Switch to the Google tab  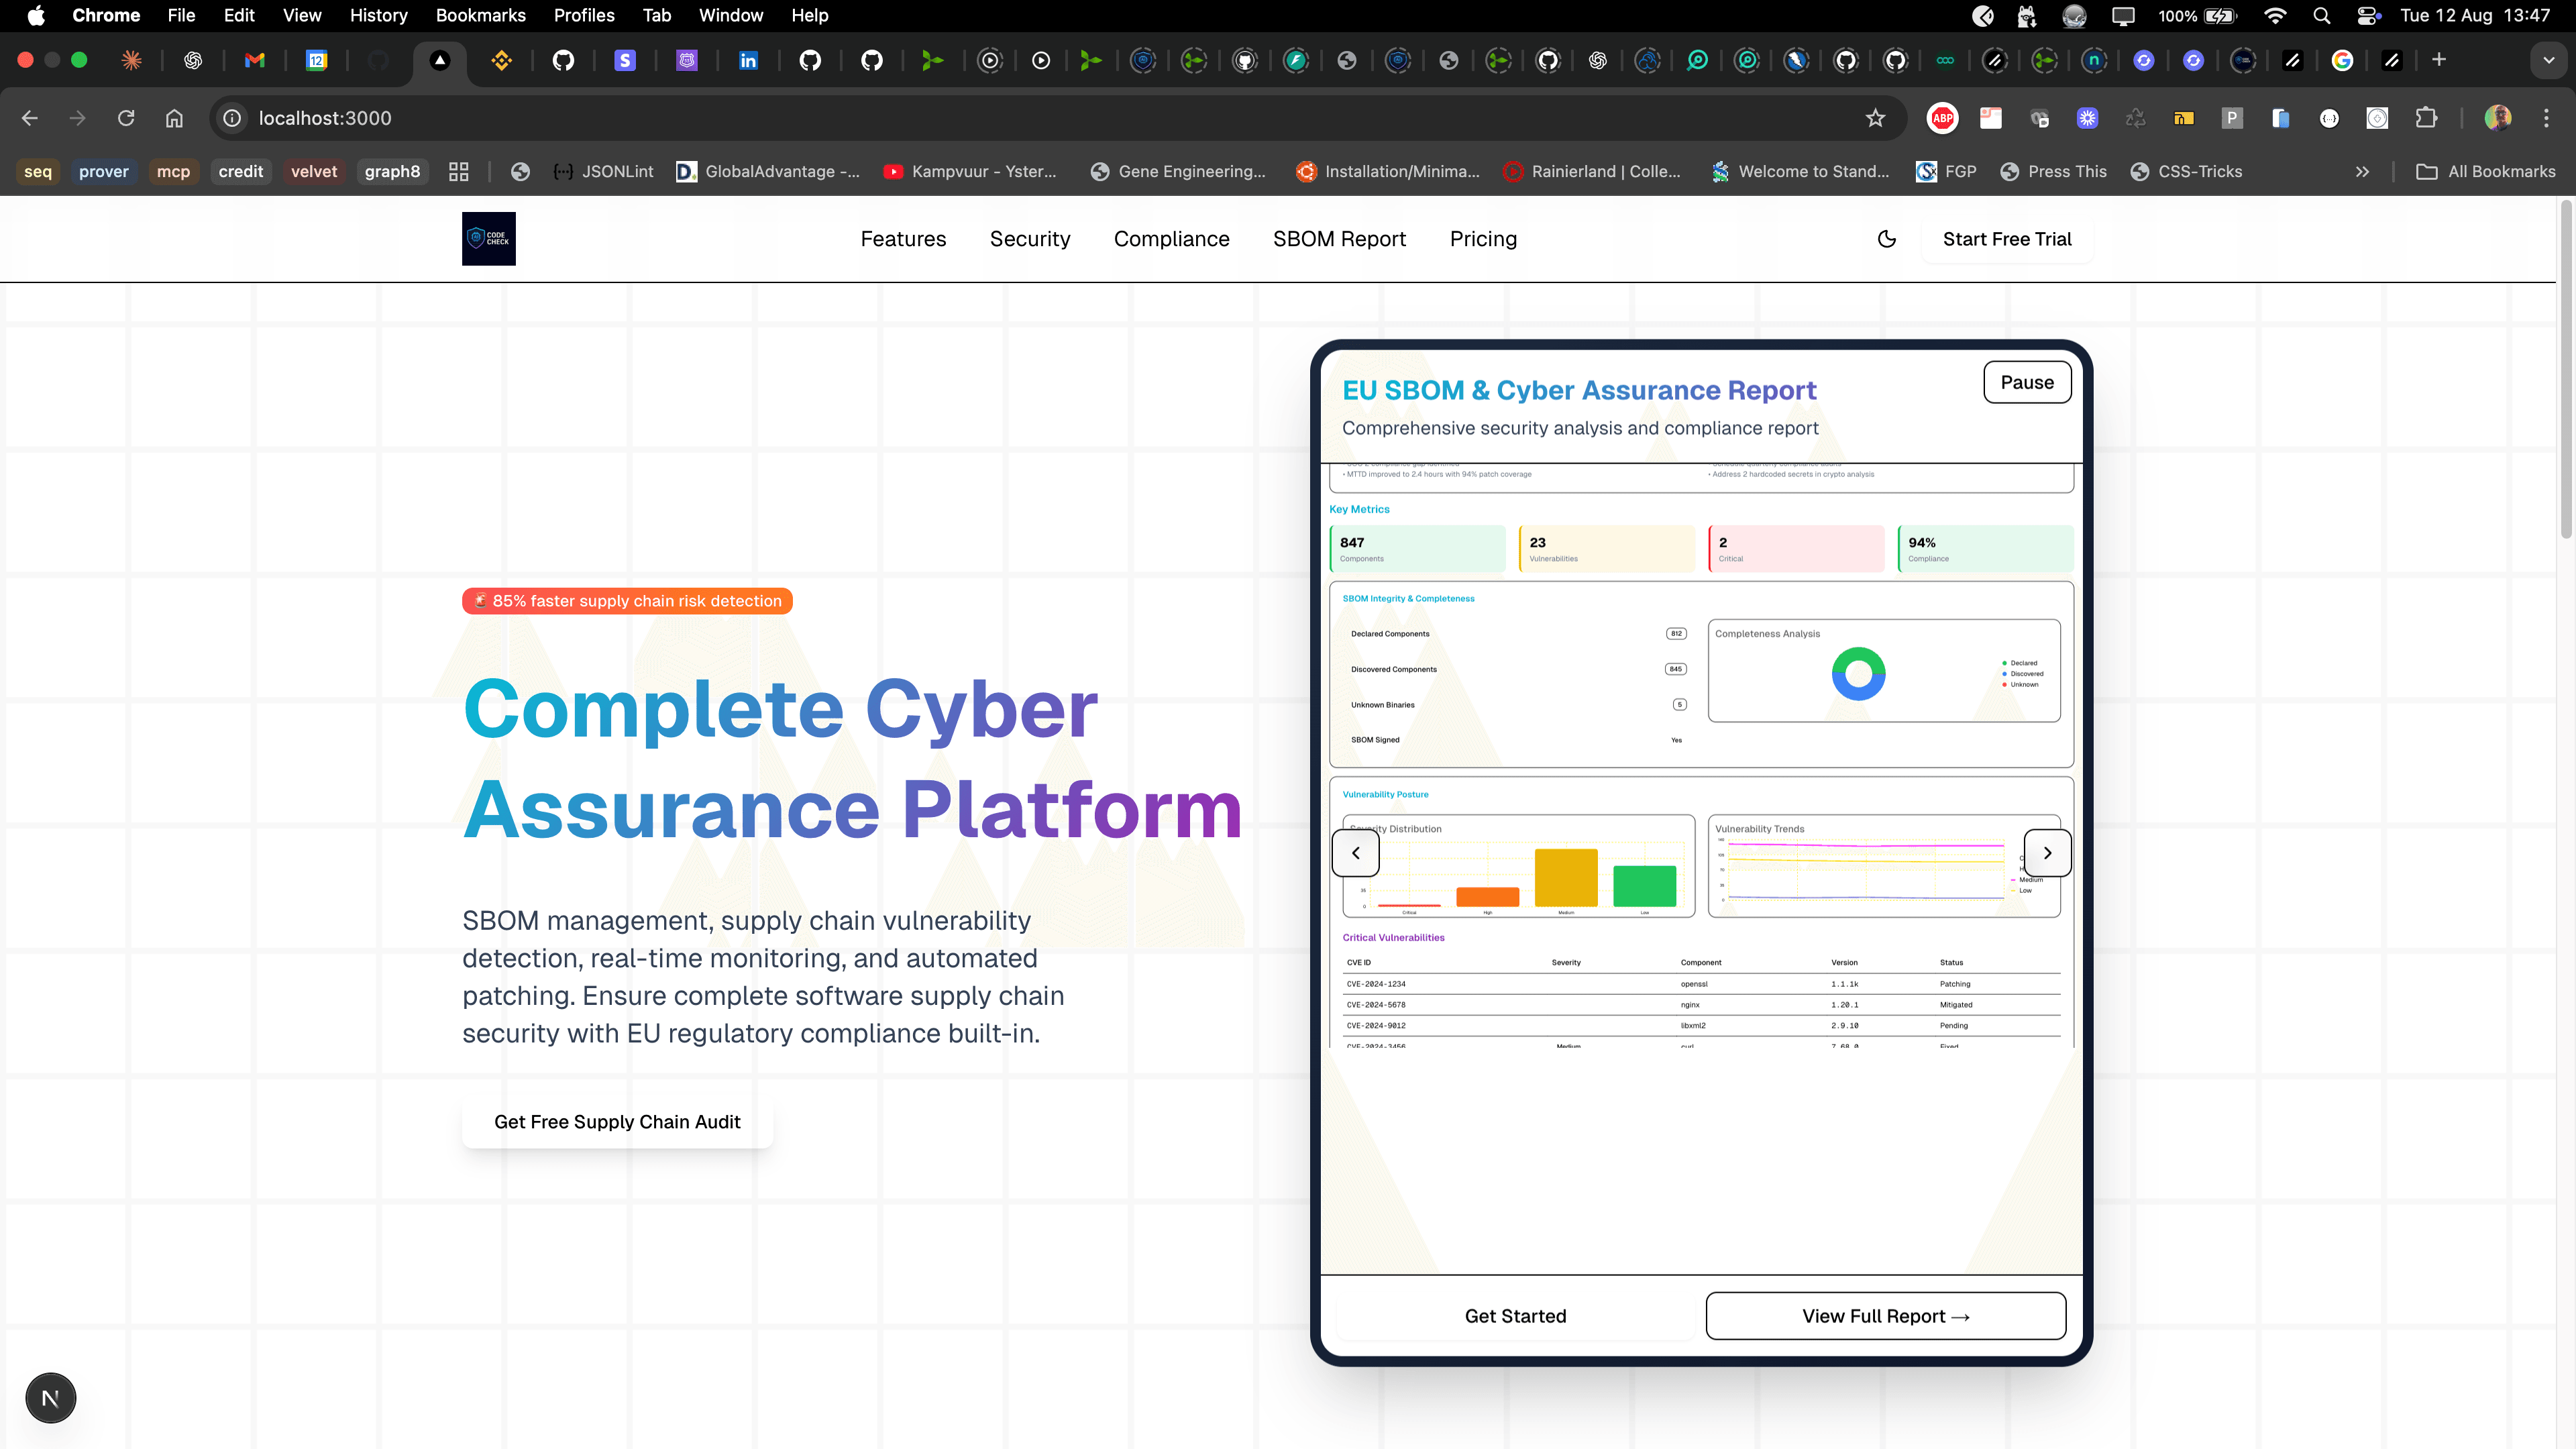point(2342,60)
